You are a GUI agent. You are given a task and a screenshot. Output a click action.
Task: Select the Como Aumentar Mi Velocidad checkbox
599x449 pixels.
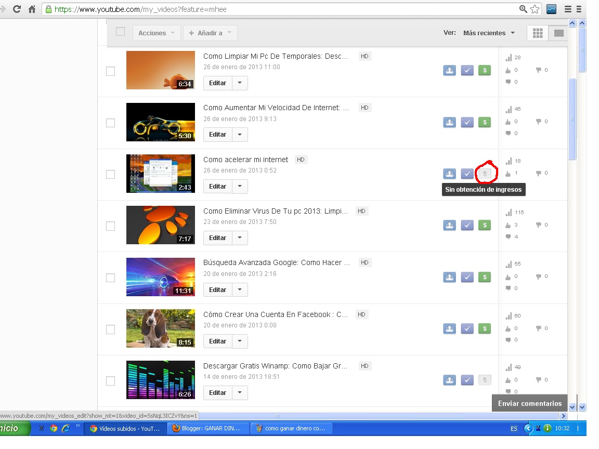click(x=110, y=123)
